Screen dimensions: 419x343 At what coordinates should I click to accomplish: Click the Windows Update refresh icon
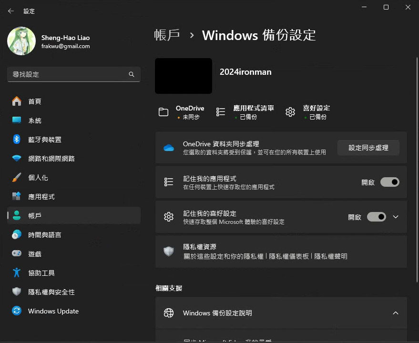point(17,311)
